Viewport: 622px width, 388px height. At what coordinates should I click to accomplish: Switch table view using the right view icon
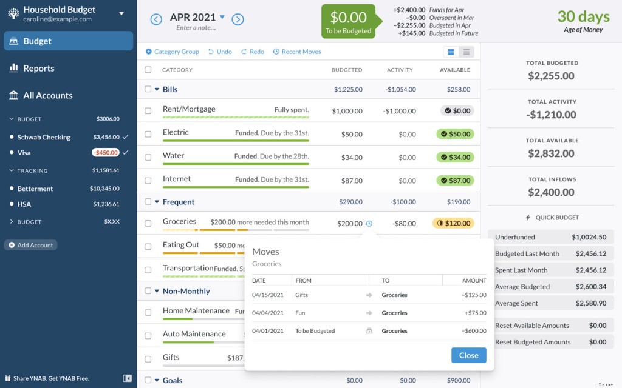tap(465, 52)
